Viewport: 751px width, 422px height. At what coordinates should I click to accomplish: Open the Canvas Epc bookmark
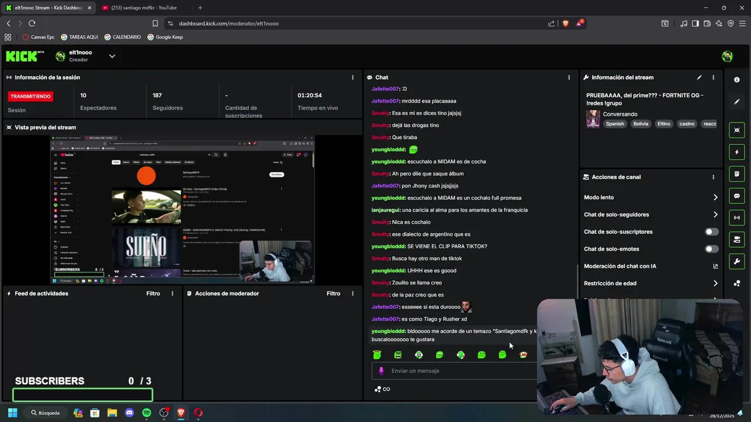click(x=39, y=37)
